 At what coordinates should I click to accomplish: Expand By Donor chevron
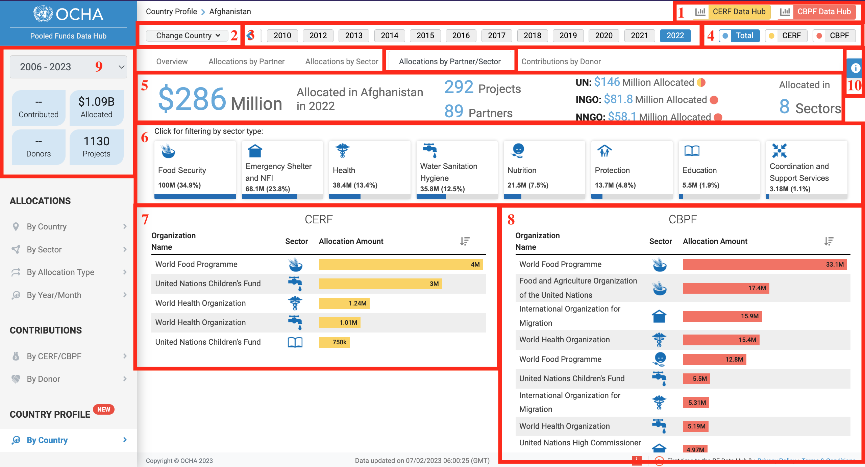(x=125, y=379)
